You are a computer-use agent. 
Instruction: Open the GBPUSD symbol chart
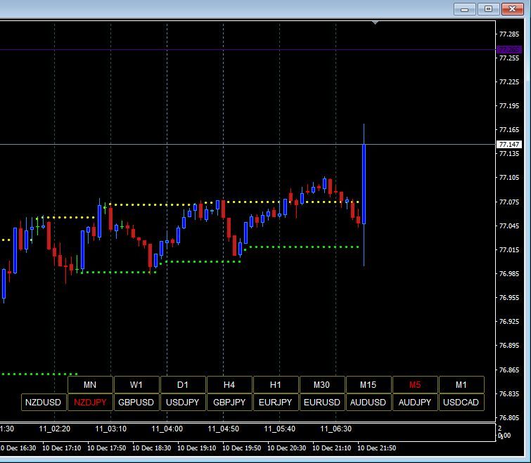click(x=136, y=402)
